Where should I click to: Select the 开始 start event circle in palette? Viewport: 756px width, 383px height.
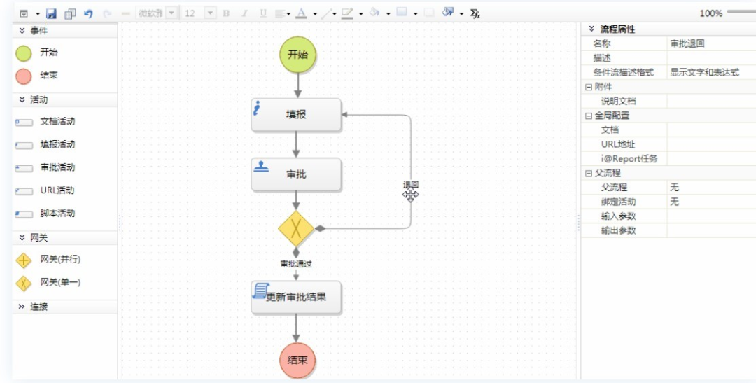(x=24, y=53)
